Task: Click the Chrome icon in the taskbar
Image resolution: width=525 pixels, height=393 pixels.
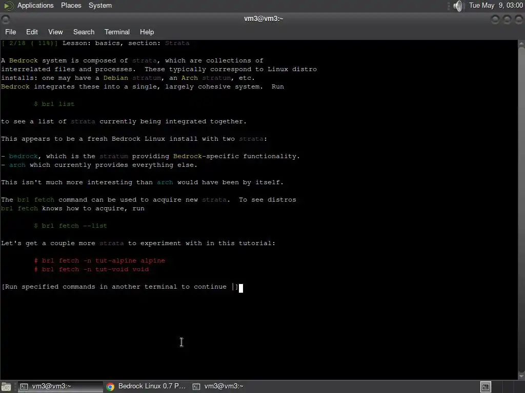Action: click(x=110, y=387)
